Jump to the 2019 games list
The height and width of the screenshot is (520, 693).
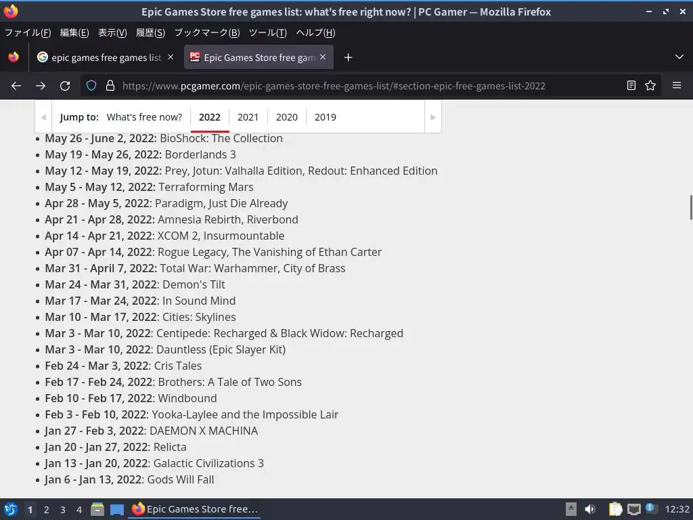(326, 117)
